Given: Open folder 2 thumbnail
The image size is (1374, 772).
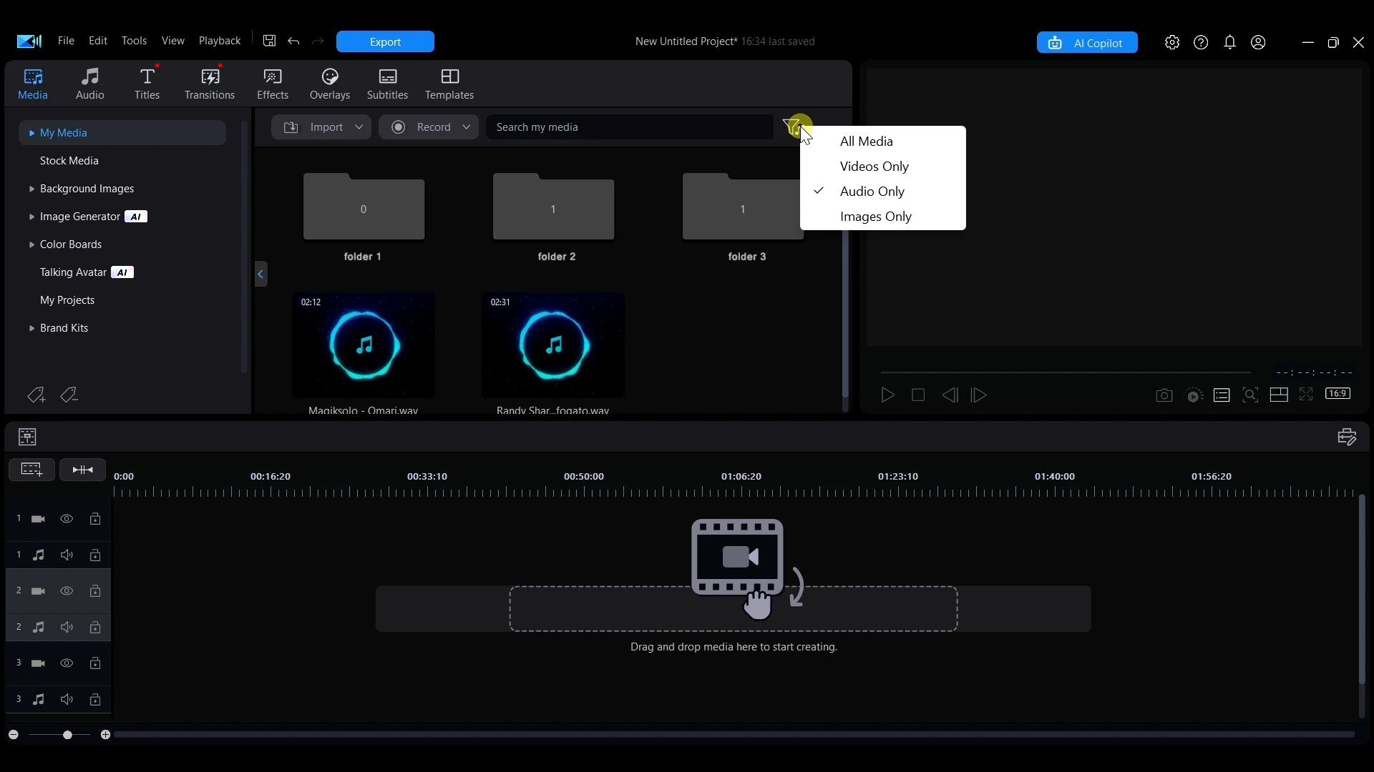Looking at the screenshot, I should click(x=553, y=207).
